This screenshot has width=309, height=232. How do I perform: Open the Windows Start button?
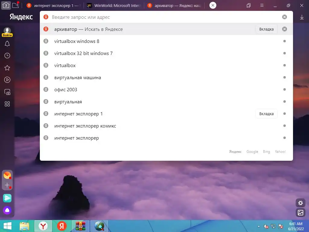(8, 226)
